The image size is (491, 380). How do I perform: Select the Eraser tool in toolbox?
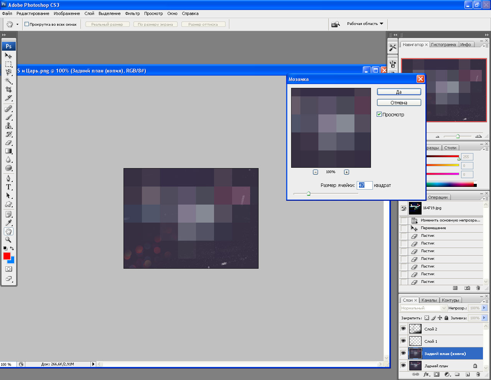tap(8, 143)
